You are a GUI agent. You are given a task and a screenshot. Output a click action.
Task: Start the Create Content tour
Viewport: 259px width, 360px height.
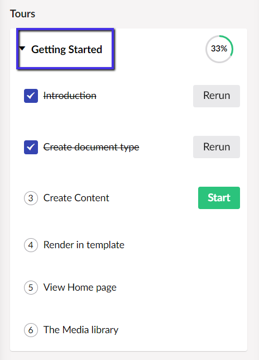click(x=219, y=198)
